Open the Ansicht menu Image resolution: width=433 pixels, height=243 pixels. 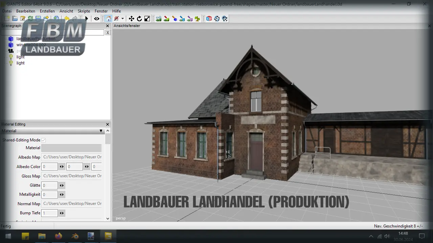pyautogui.click(x=66, y=11)
